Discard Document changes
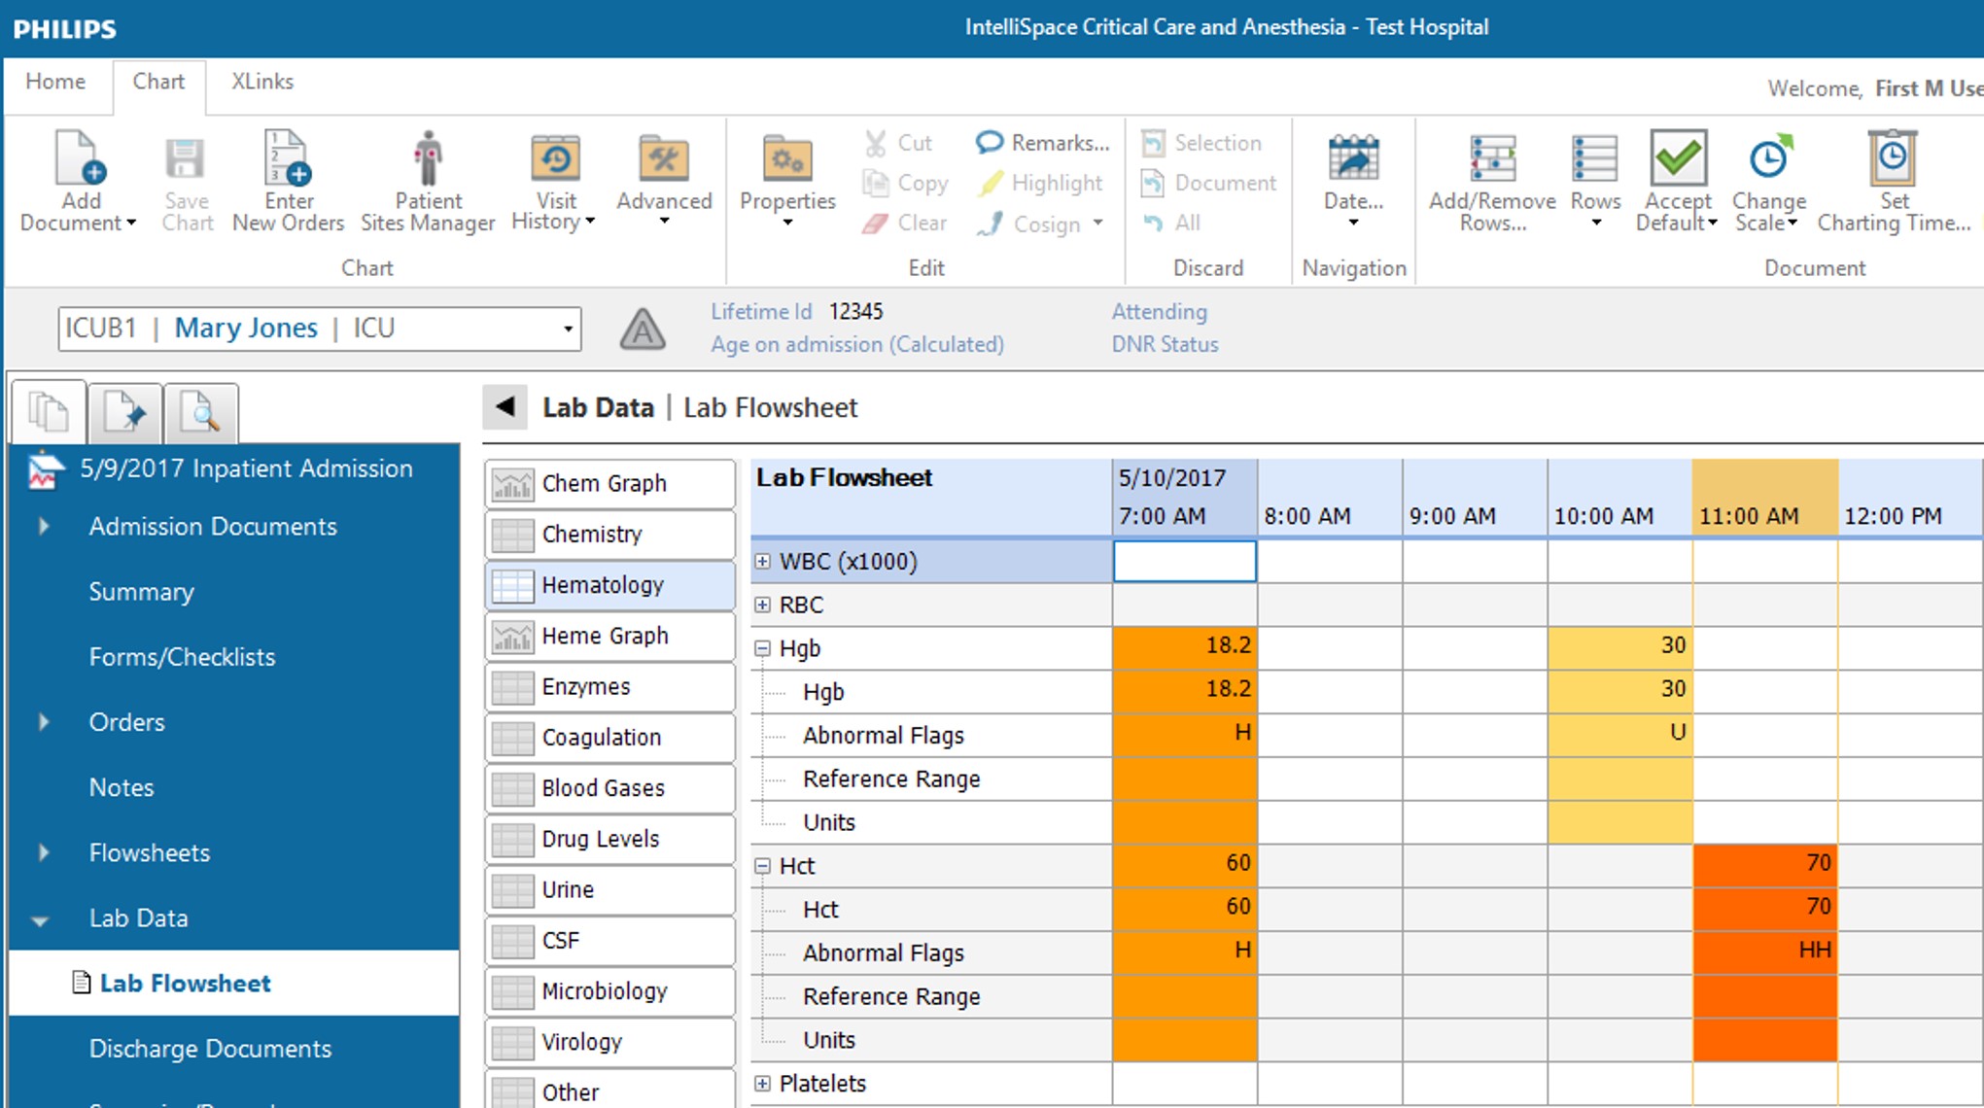 pyautogui.click(x=1208, y=183)
